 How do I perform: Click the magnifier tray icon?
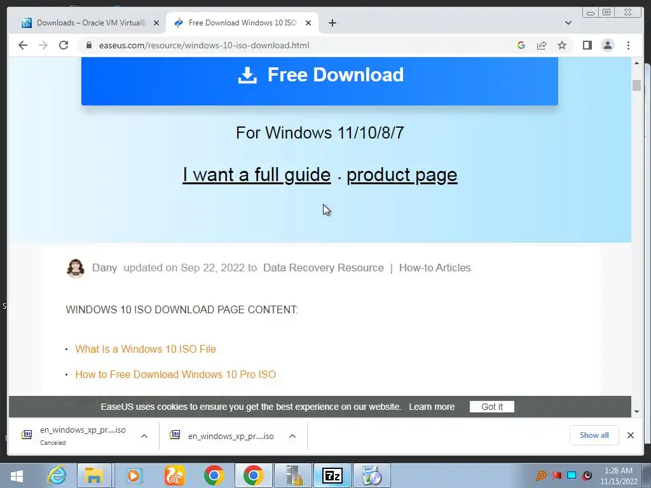(x=540, y=475)
